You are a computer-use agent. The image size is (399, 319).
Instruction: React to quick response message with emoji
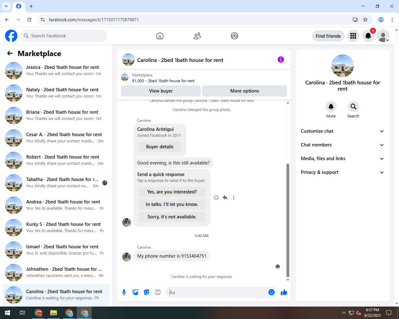click(216, 198)
